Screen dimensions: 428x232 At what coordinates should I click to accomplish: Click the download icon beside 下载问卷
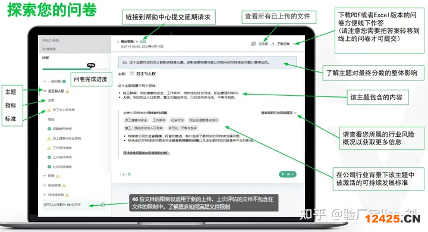(x=273, y=43)
